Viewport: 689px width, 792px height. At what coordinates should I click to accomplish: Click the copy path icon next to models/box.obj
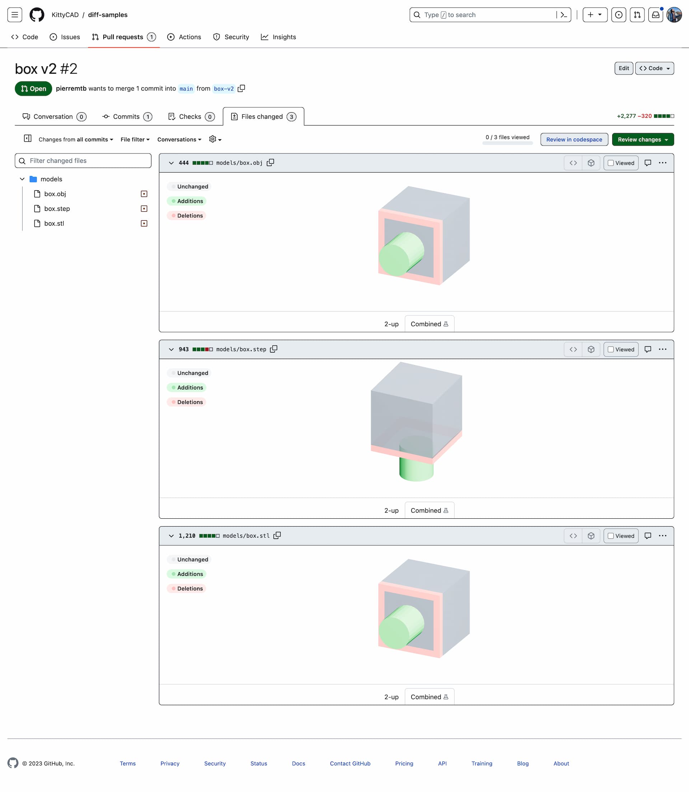[x=271, y=162]
